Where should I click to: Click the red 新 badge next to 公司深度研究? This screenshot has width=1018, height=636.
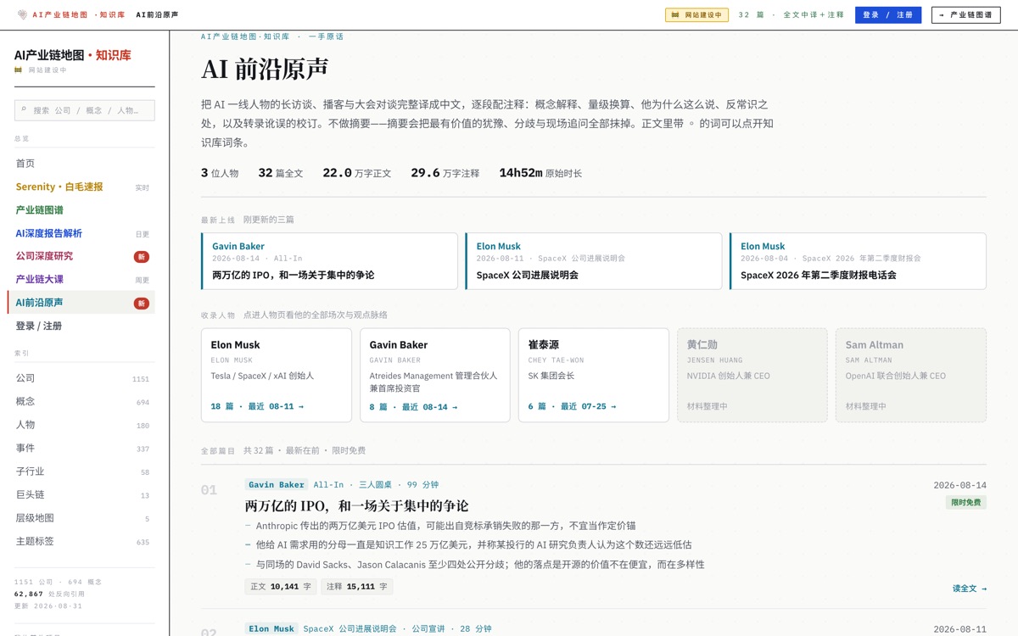pos(142,257)
